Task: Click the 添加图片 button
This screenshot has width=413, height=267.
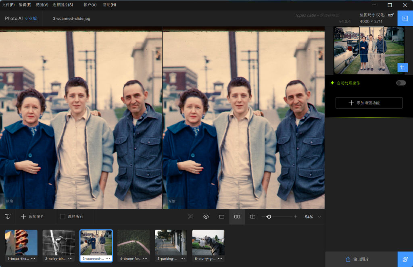Action: pyautogui.click(x=33, y=217)
